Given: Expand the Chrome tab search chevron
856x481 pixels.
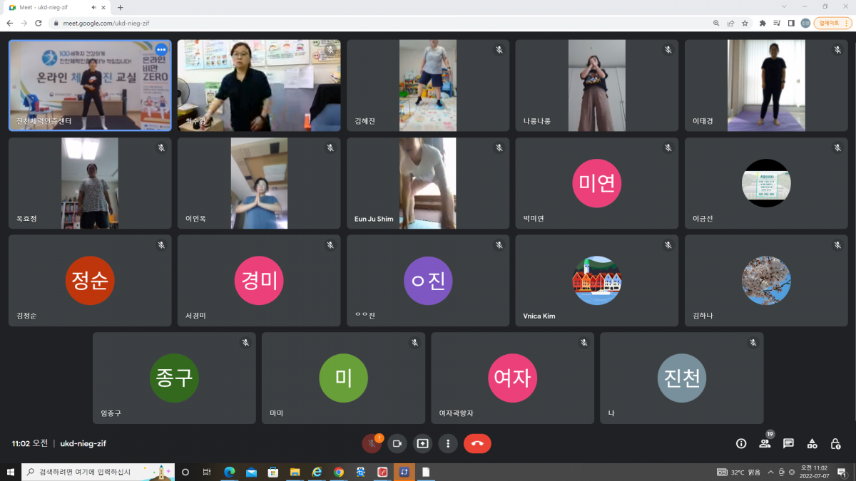Looking at the screenshot, I should pos(784,6).
